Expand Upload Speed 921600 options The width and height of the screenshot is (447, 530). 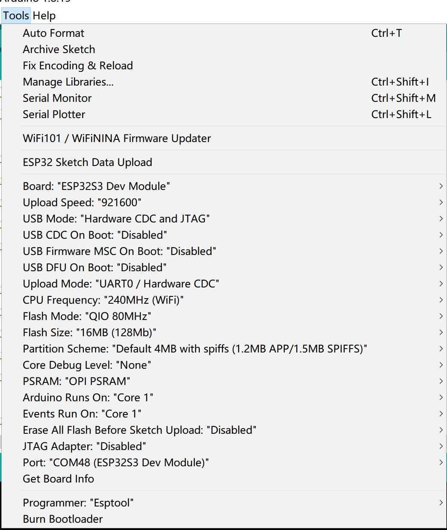tap(224, 202)
